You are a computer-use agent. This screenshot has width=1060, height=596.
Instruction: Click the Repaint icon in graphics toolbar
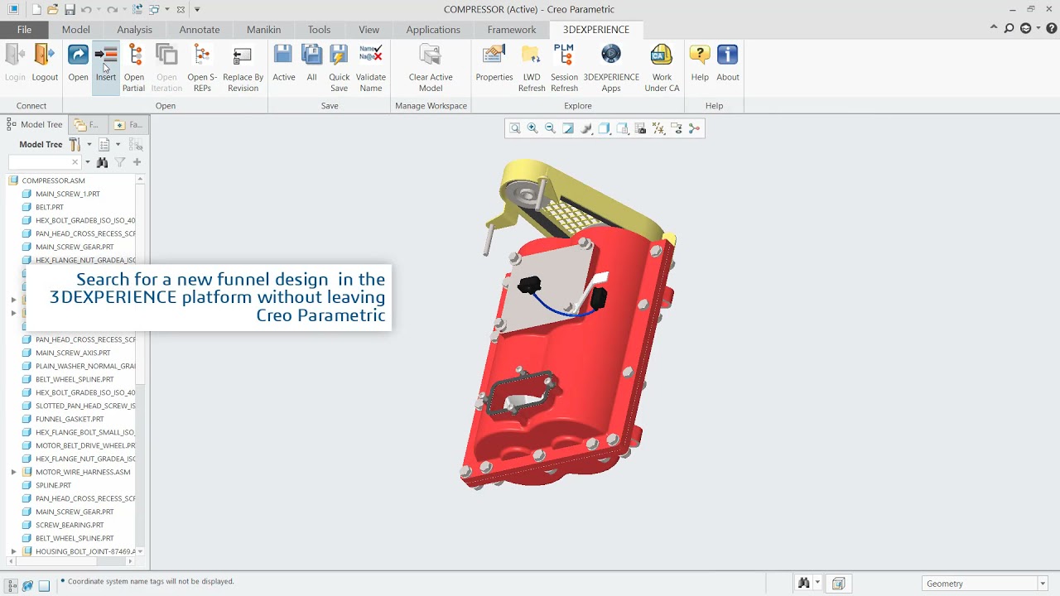(568, 128)
